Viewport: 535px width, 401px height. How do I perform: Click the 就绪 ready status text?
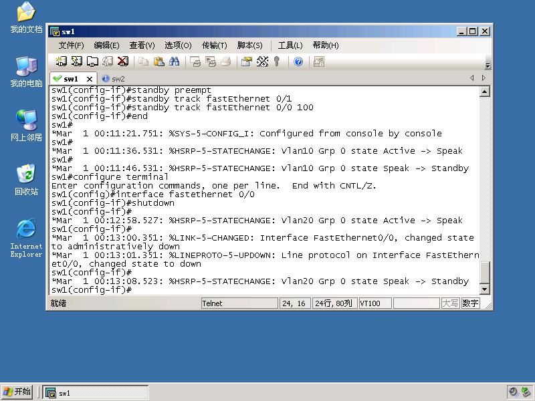click(x=58, y=303)
